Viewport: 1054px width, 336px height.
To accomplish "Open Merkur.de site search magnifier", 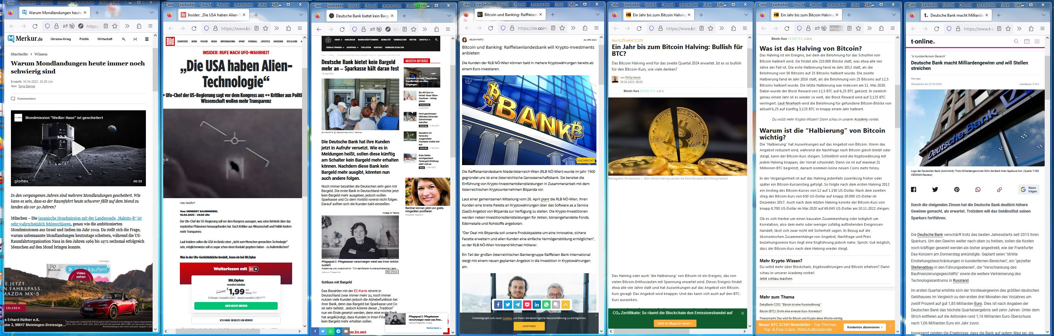I will click(x=123, y=39).
